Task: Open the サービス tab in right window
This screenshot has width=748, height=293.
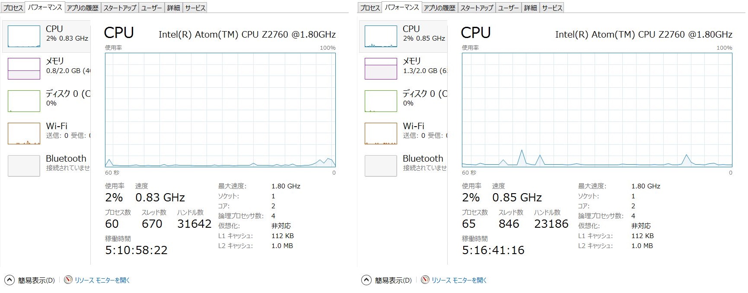Action: point(552,8)
